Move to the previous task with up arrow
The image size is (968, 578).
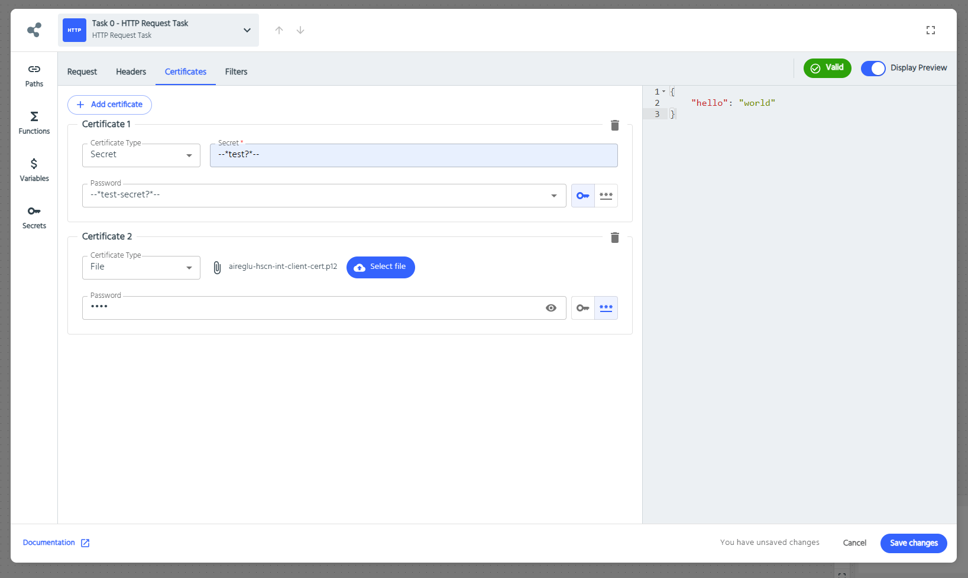(279, 30)
